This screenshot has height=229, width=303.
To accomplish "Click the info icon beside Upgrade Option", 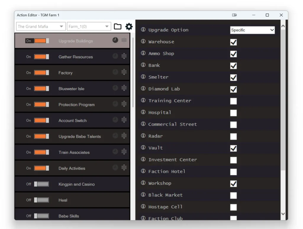I will [143, 30].
